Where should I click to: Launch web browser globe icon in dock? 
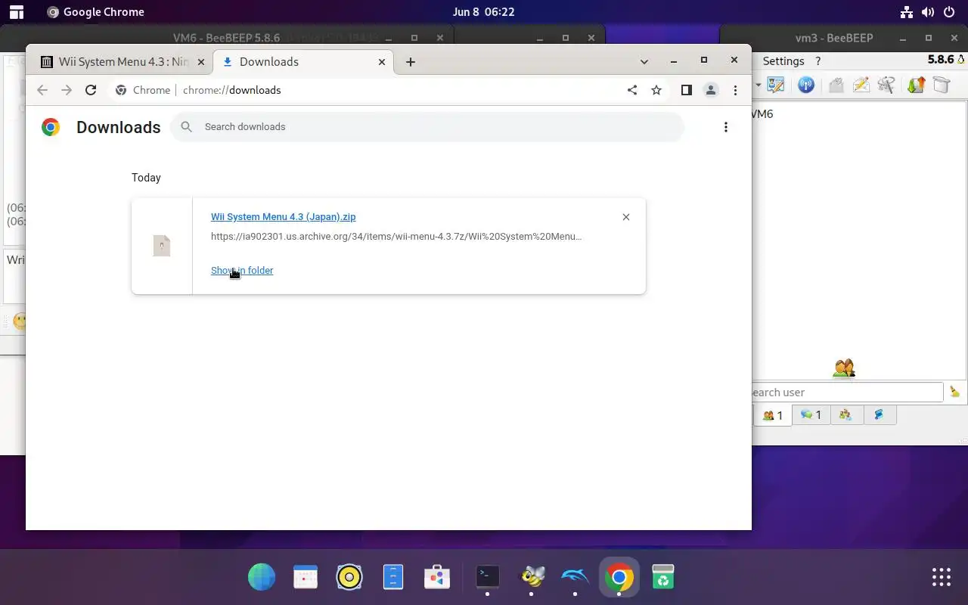(262, 577)
